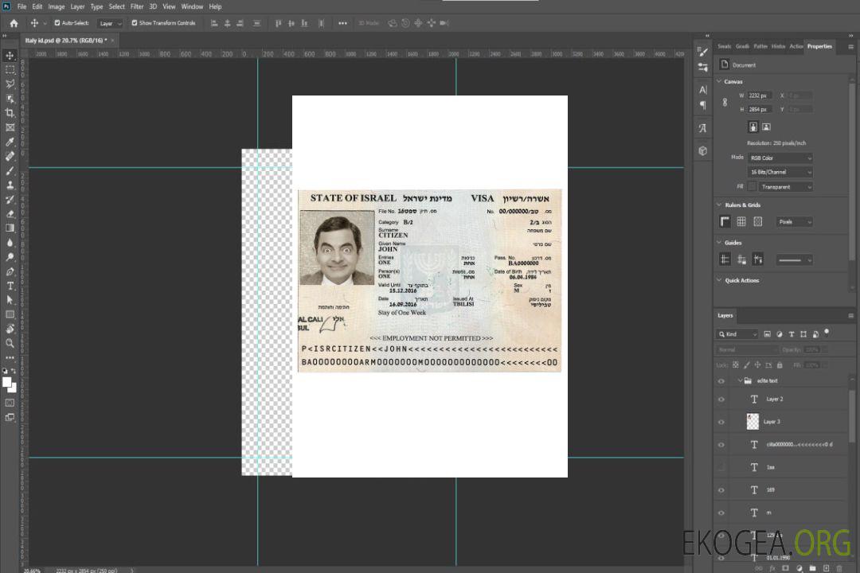Show the hidden '1aa' text layer

tap(721, 467)
